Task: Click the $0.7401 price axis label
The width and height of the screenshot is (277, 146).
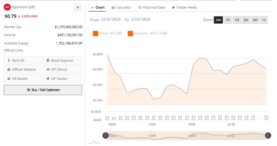Action: click(98, 100)
